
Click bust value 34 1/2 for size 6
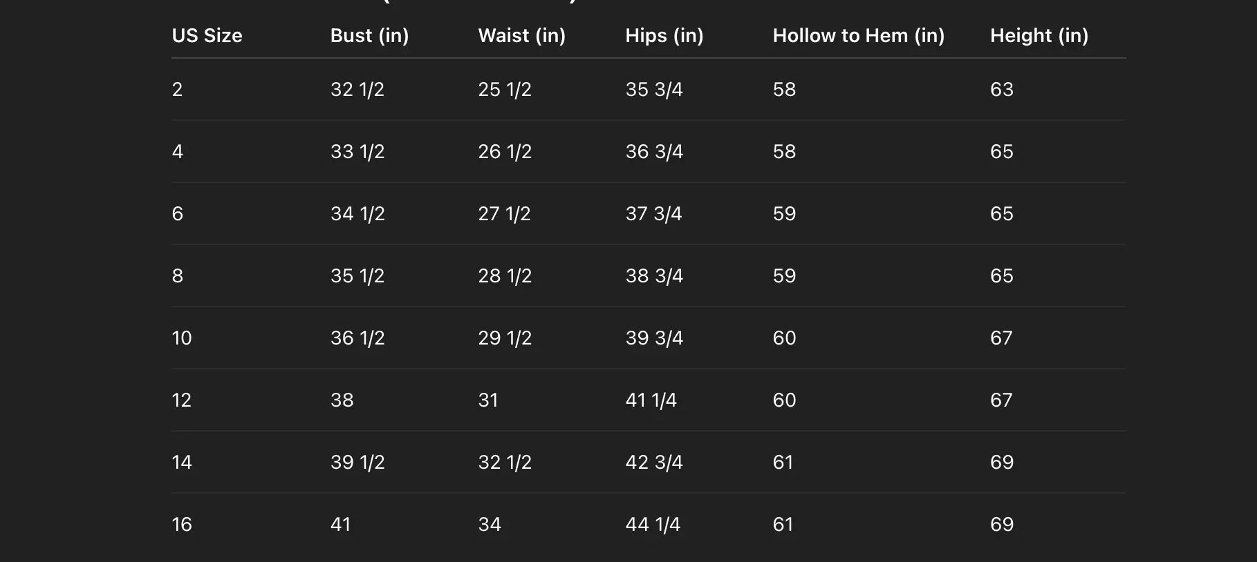point(357,214)
